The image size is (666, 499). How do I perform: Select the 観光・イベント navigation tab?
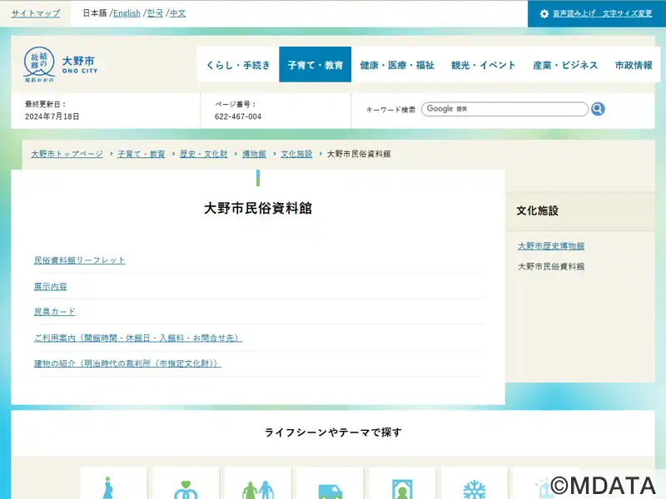(484, 65)
